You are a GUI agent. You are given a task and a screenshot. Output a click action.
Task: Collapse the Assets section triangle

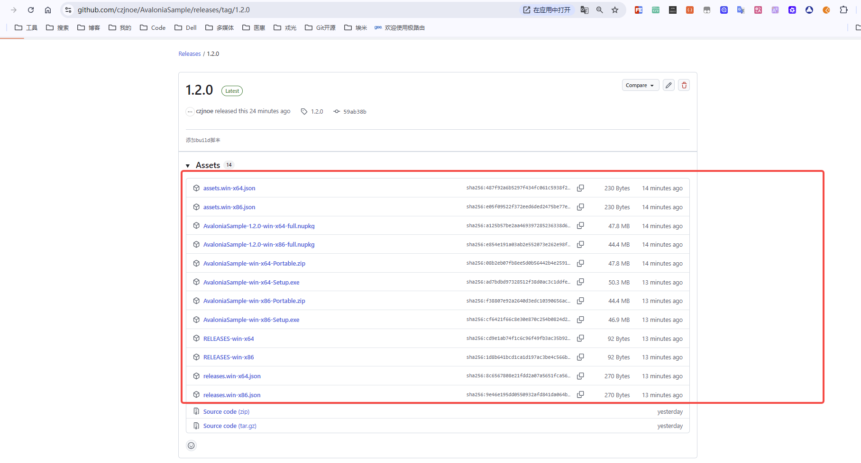pyautogui.click(x=188, y=166)
